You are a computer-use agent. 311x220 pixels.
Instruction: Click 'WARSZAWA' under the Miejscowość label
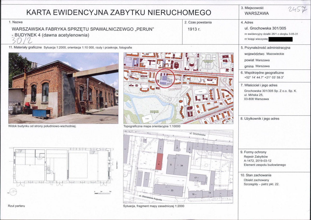pos(257,13)
